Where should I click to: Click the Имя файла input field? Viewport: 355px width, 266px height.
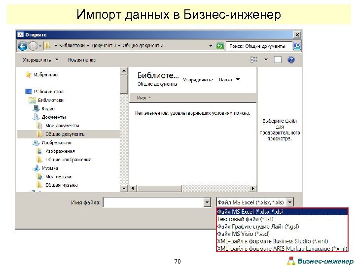pyautogui.click(x=153, y=202)
